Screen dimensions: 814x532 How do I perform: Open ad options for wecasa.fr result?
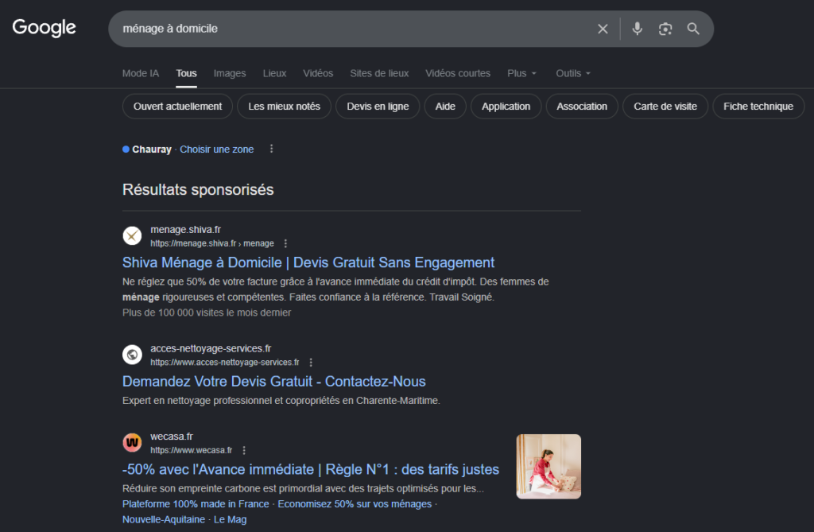pyautogui.click(x=244, y=450)
